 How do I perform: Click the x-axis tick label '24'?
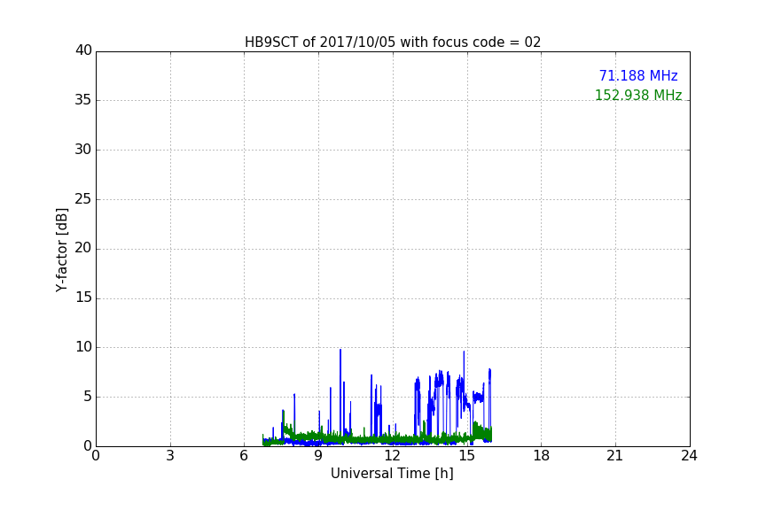point(689,456)
